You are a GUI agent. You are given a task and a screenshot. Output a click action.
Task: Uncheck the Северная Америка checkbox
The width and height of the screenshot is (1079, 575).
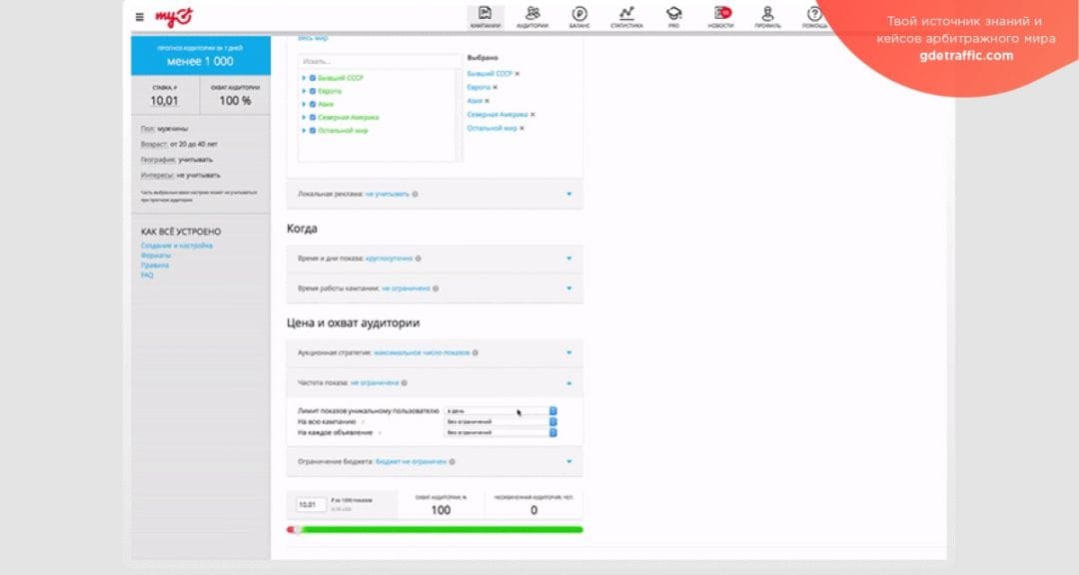tap(313, 117)
